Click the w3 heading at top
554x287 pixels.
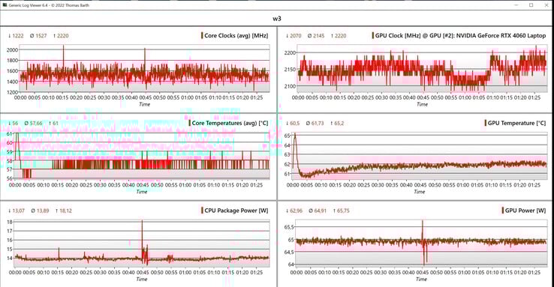click(277, 19)
